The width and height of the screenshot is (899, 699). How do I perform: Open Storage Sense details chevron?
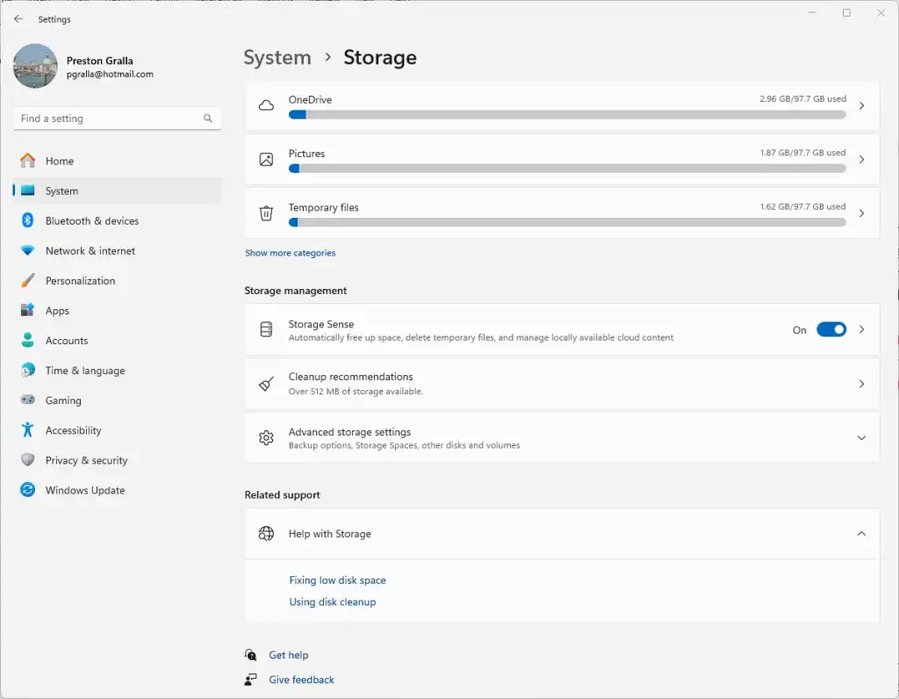pos(861,329)
